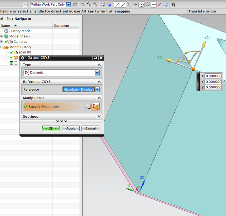Viewport: 226px width, 216px height.
Task: Expand the Cameras tree node
Action: click(x=1, y=41)
